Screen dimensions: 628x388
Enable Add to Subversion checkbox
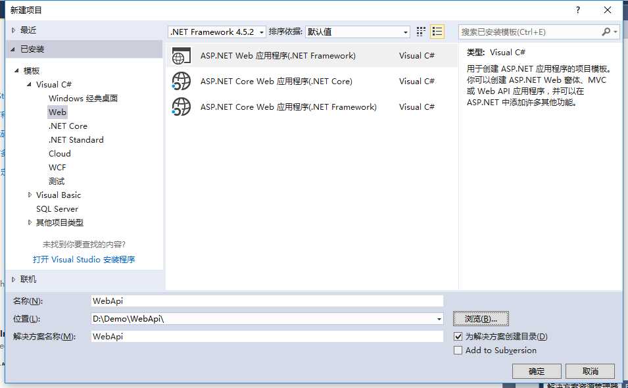point(458,351)
